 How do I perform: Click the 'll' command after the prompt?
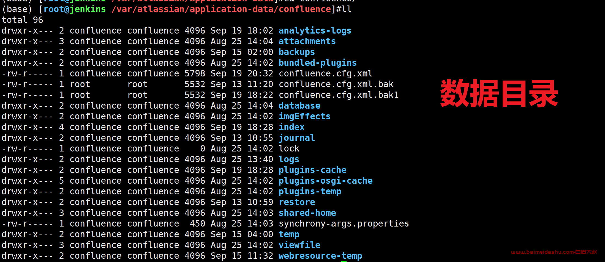[346, 9]
